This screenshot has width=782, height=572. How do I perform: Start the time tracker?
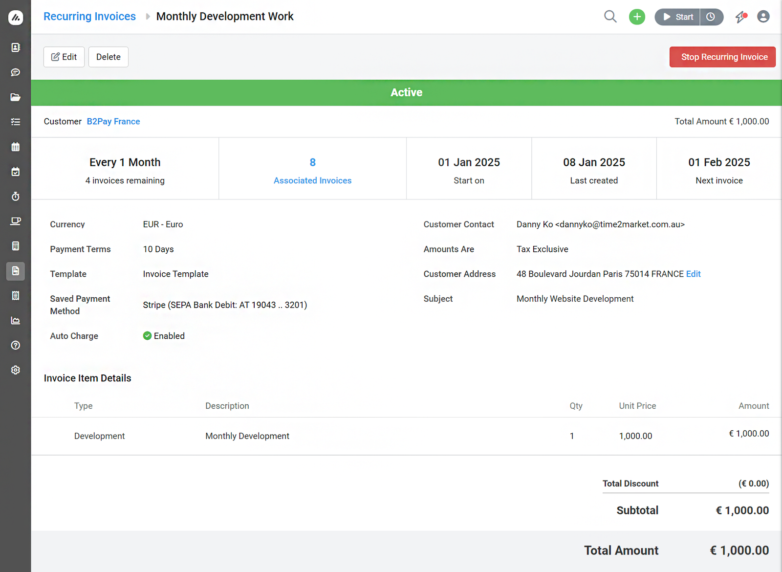click(x=677, y=17)
